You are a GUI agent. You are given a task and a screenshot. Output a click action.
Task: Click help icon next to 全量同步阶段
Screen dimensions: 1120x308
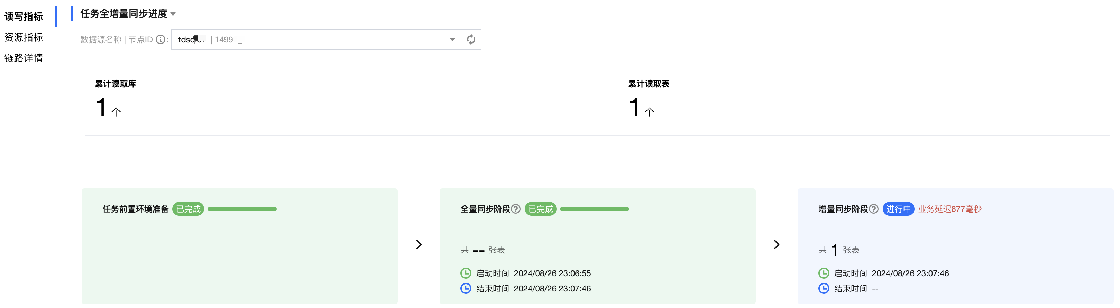tap(516, 209)
